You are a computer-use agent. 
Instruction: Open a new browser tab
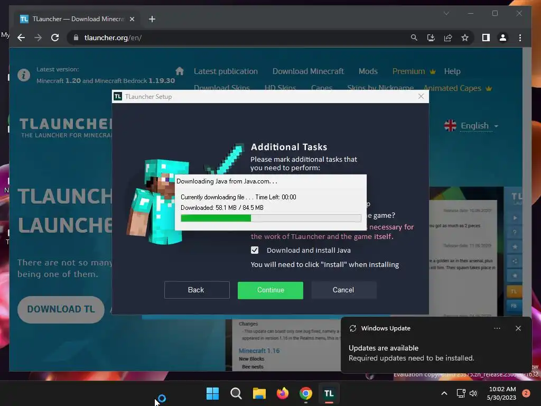coord(152,19)
